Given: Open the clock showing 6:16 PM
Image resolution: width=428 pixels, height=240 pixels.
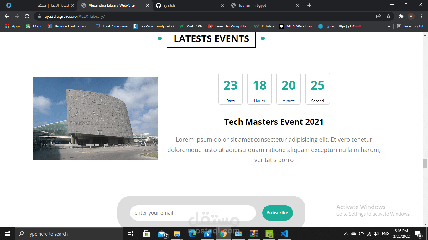Looking at the screenshot, I should pyautogui.click(x=401, y=234).
